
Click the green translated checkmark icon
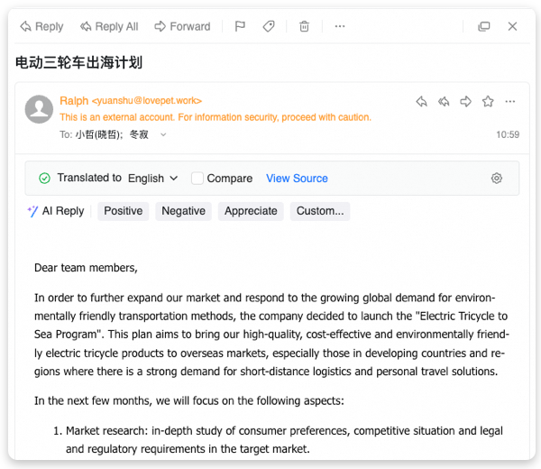click(44, 179)
